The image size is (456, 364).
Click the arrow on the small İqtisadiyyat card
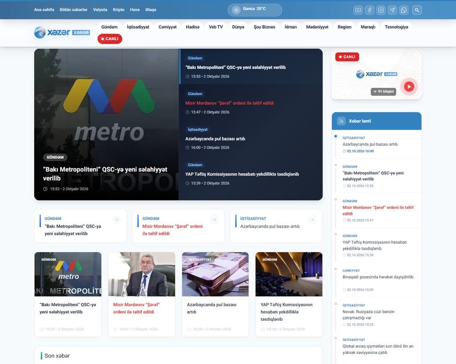[x=312, y=219]
